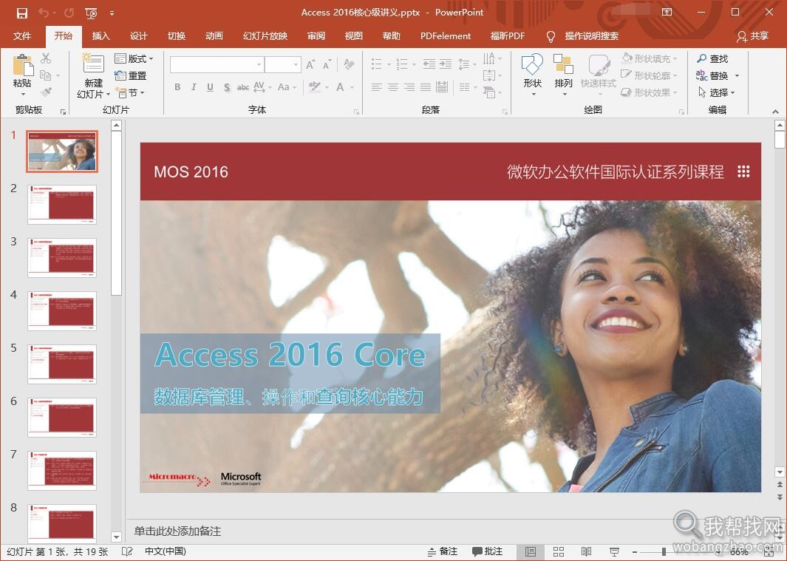Undo the last action in Quick Access toolbar

44,13
